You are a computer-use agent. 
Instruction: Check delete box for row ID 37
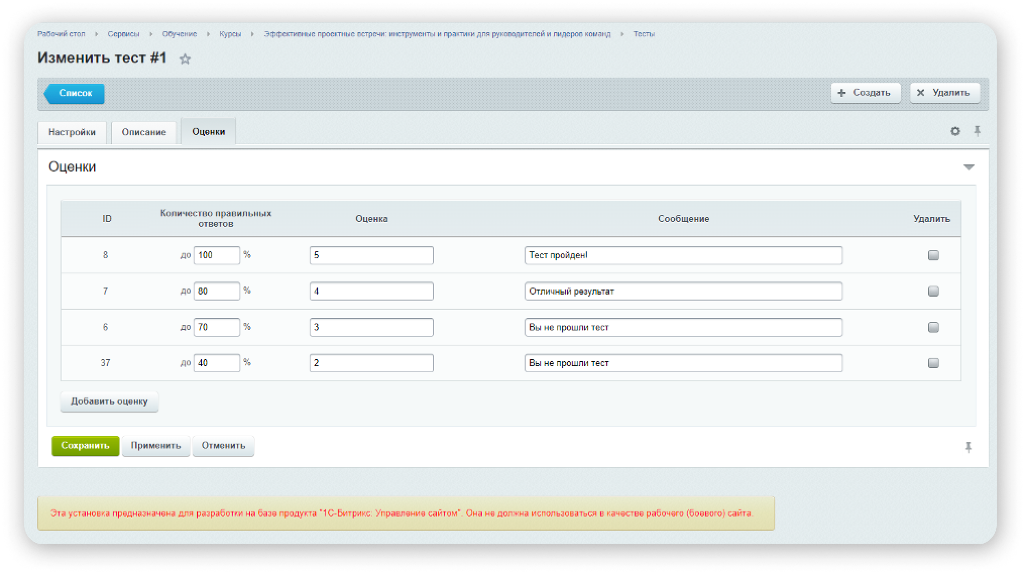tap(933, 363)
